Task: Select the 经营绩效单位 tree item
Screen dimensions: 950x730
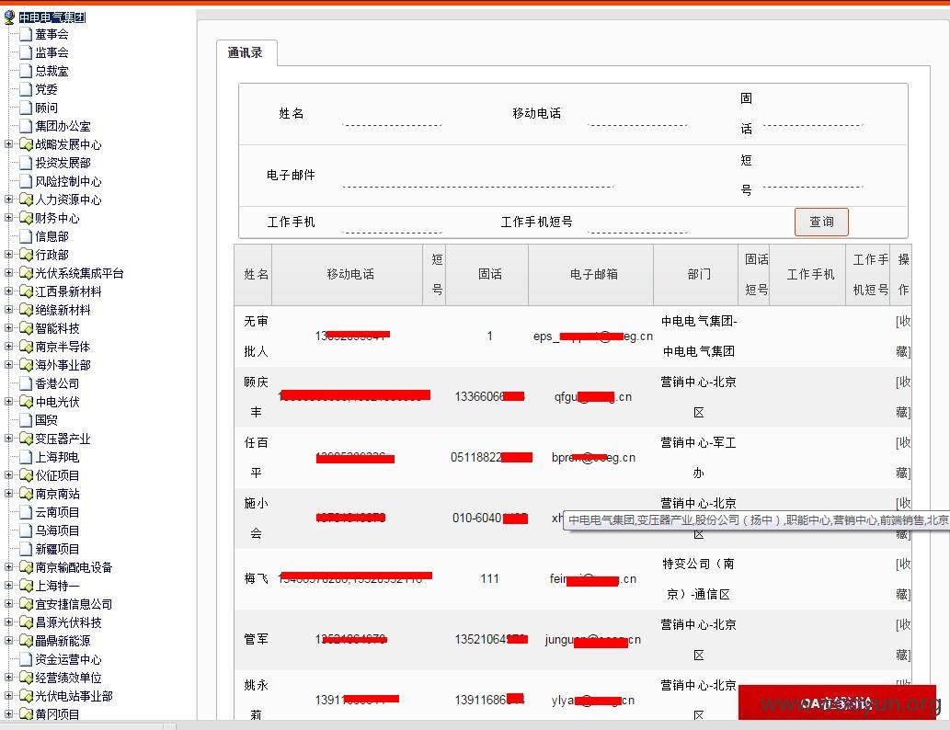Action: 68,678
